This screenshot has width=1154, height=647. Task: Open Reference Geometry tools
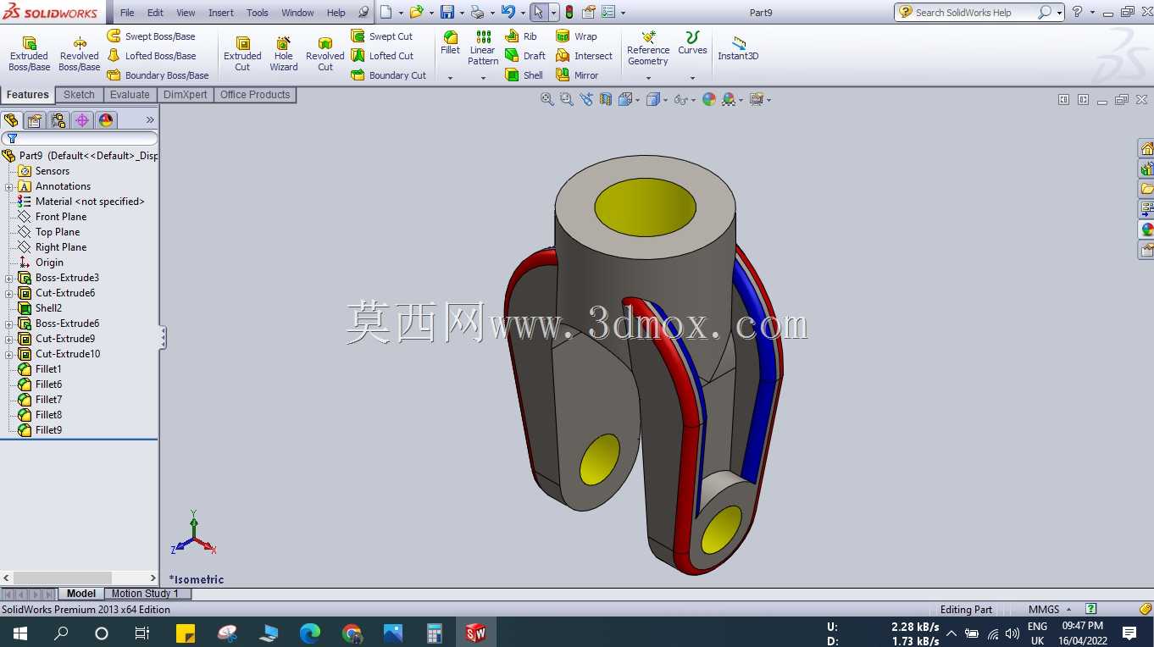(648, 48)
